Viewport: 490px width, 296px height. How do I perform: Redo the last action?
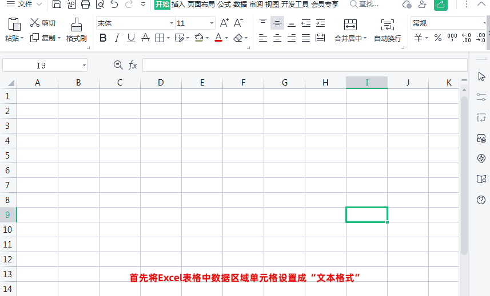(129, 4)
